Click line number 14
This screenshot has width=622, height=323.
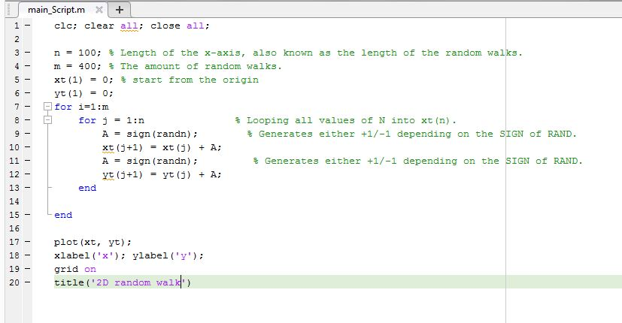14,201
